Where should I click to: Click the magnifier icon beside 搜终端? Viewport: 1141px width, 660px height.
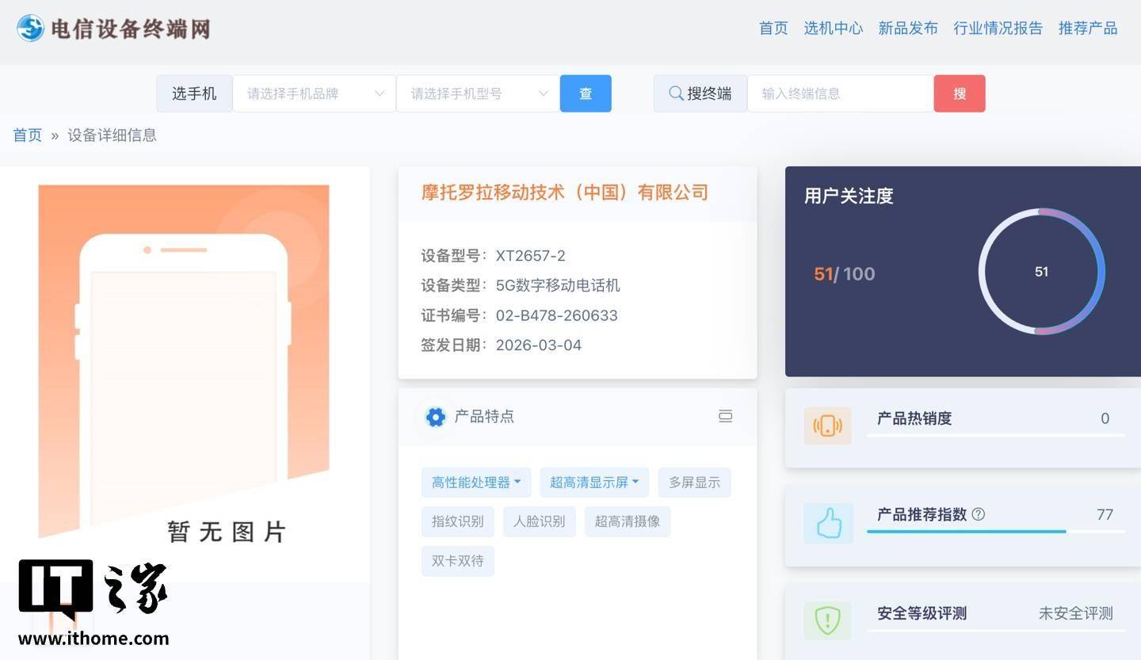click(x=676, y=93)
